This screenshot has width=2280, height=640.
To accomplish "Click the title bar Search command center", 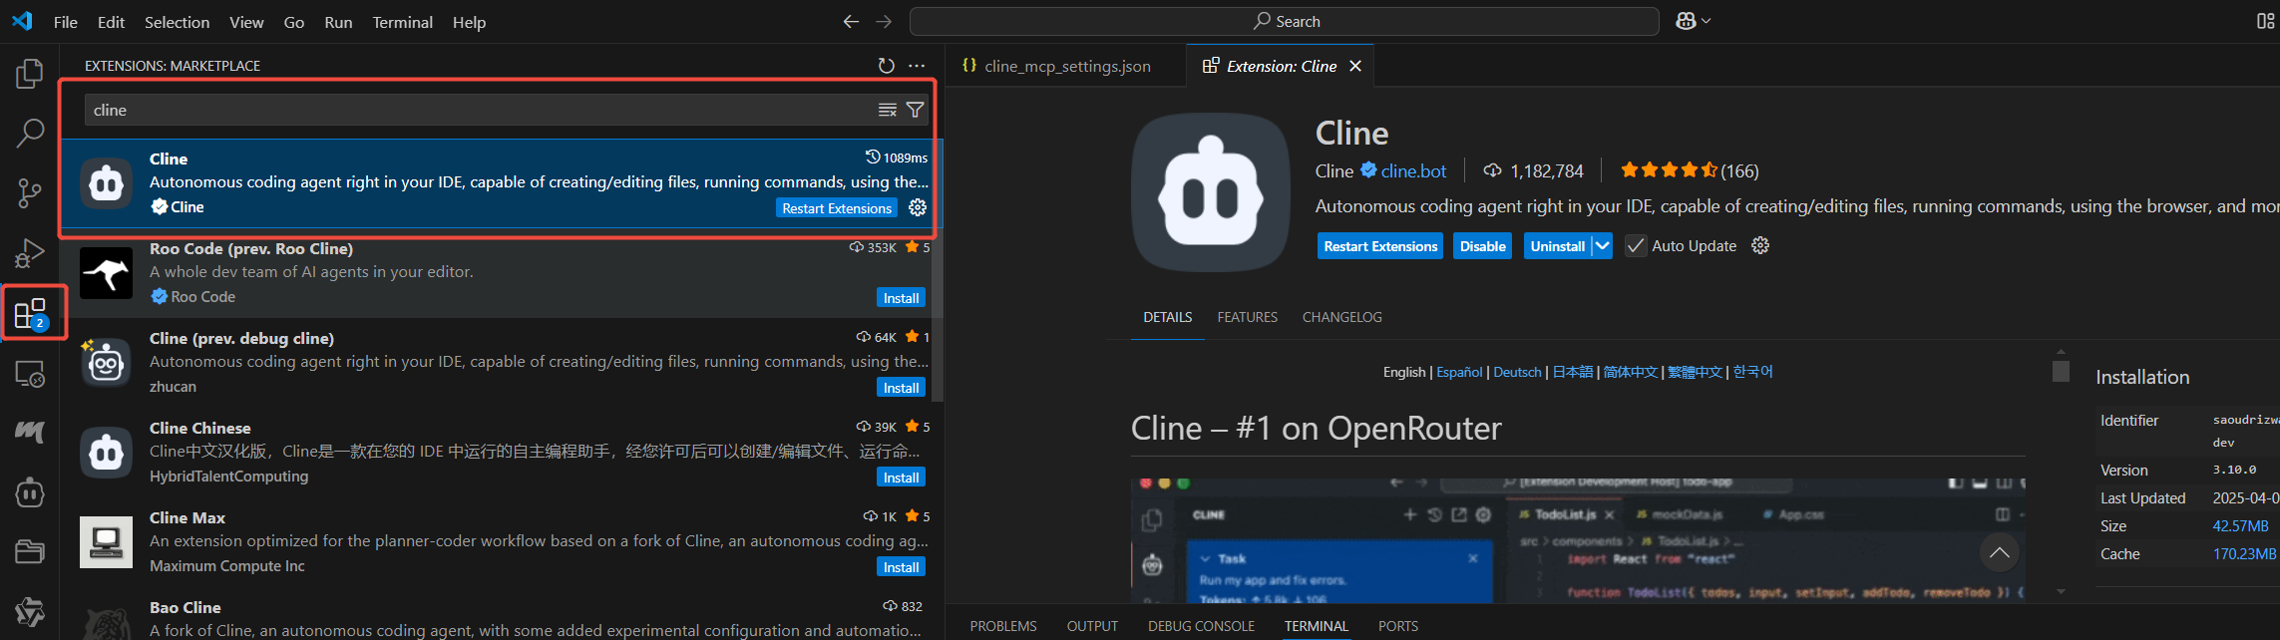I will pyautogui.click(x=1285, y=21).
